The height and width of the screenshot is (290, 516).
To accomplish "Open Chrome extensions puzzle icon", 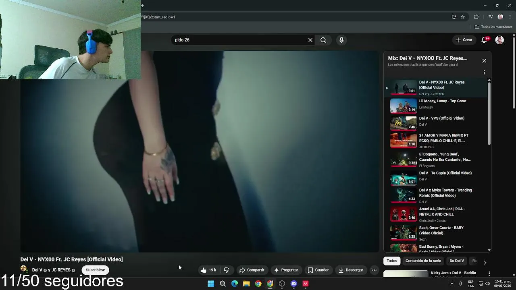I will click(476, 17).
